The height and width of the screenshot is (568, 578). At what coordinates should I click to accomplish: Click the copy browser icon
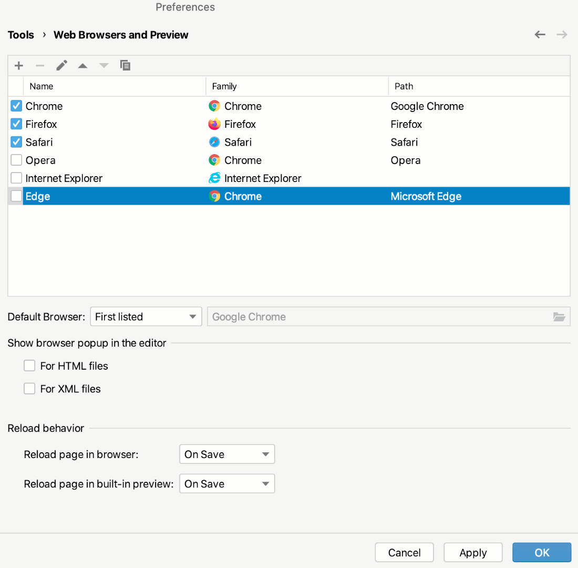(125, 65)
